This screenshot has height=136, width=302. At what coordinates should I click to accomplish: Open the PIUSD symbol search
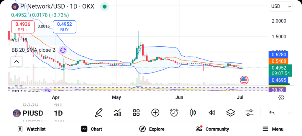(33, 113)
